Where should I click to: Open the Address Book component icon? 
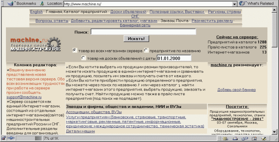pos(254,138)
